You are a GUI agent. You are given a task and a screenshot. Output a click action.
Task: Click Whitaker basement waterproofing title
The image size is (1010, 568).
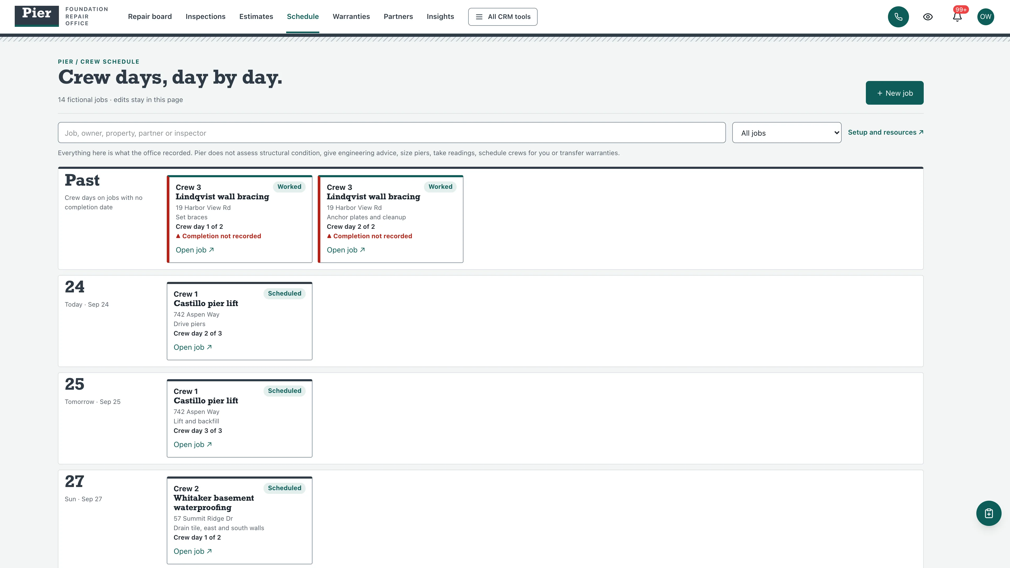coord(214,503)
